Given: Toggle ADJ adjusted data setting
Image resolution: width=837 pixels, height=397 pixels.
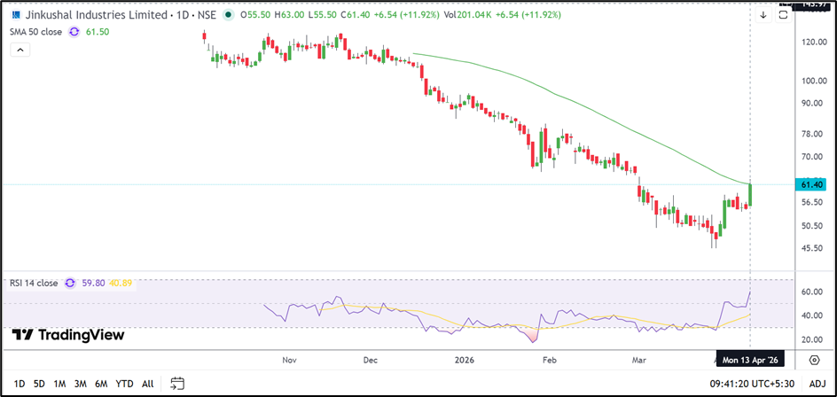Looking at the screenshot, I should click(x=817, y=384).
